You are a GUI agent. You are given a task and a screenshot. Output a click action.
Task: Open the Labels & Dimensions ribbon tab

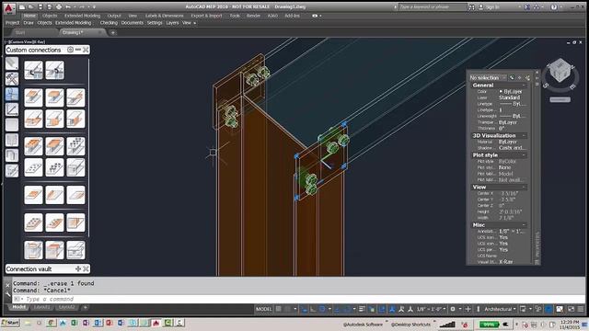tap(164, 16)
